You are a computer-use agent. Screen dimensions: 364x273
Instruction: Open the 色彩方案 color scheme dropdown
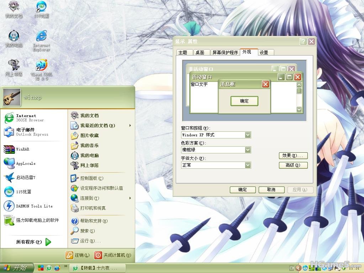[x=248, y=150]
